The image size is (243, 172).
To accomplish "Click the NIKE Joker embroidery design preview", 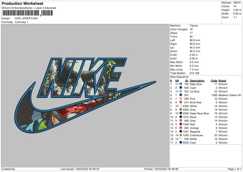I will pyautogui.click(x=85, y=95).
